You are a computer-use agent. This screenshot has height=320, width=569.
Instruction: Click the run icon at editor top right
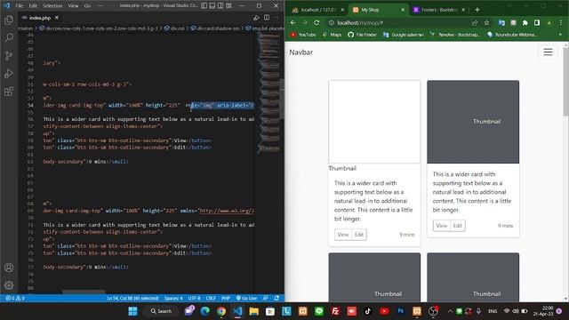(256, 18)
